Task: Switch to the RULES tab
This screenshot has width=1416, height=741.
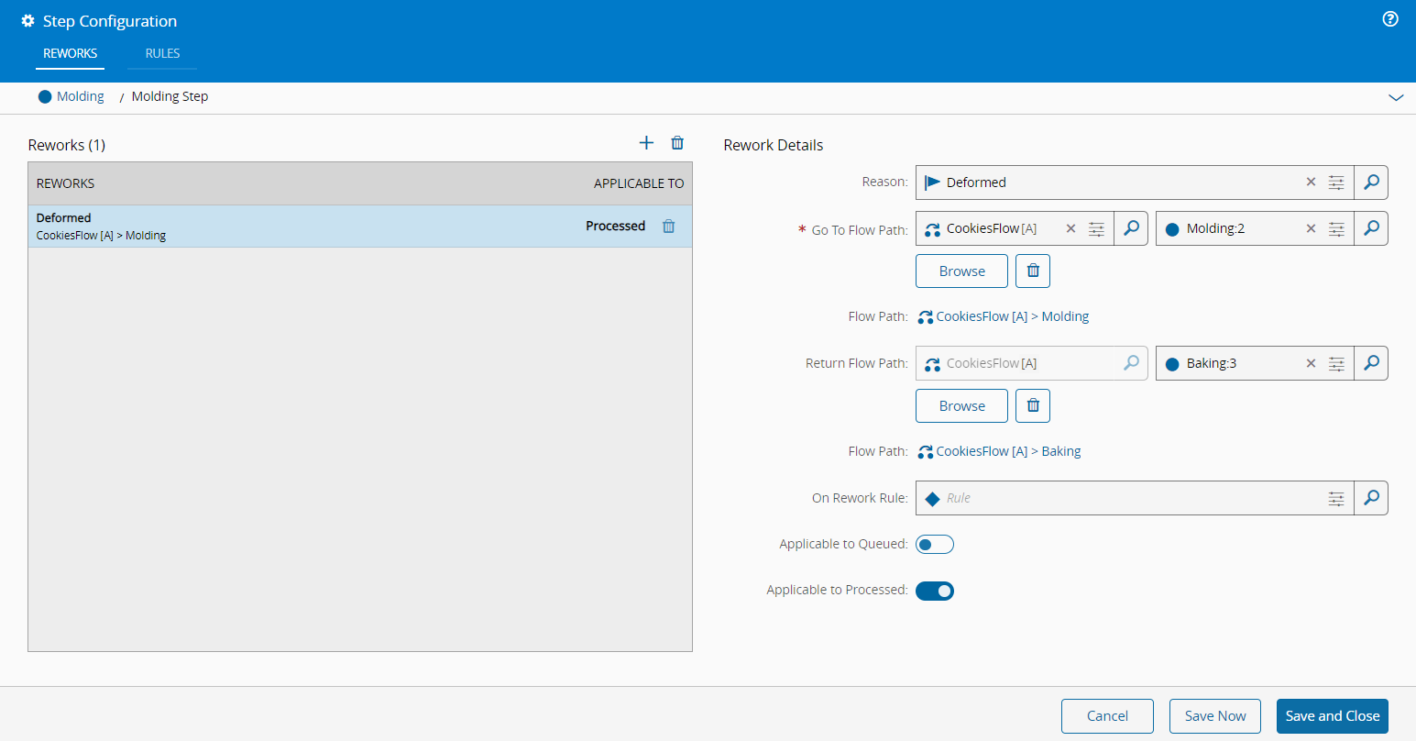Action: (x=162, y=53)
